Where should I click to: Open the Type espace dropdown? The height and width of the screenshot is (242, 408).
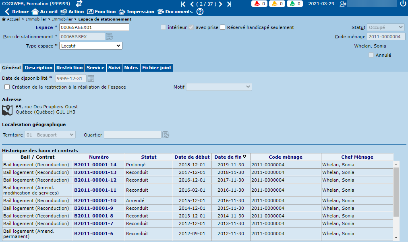pos(91,46)
